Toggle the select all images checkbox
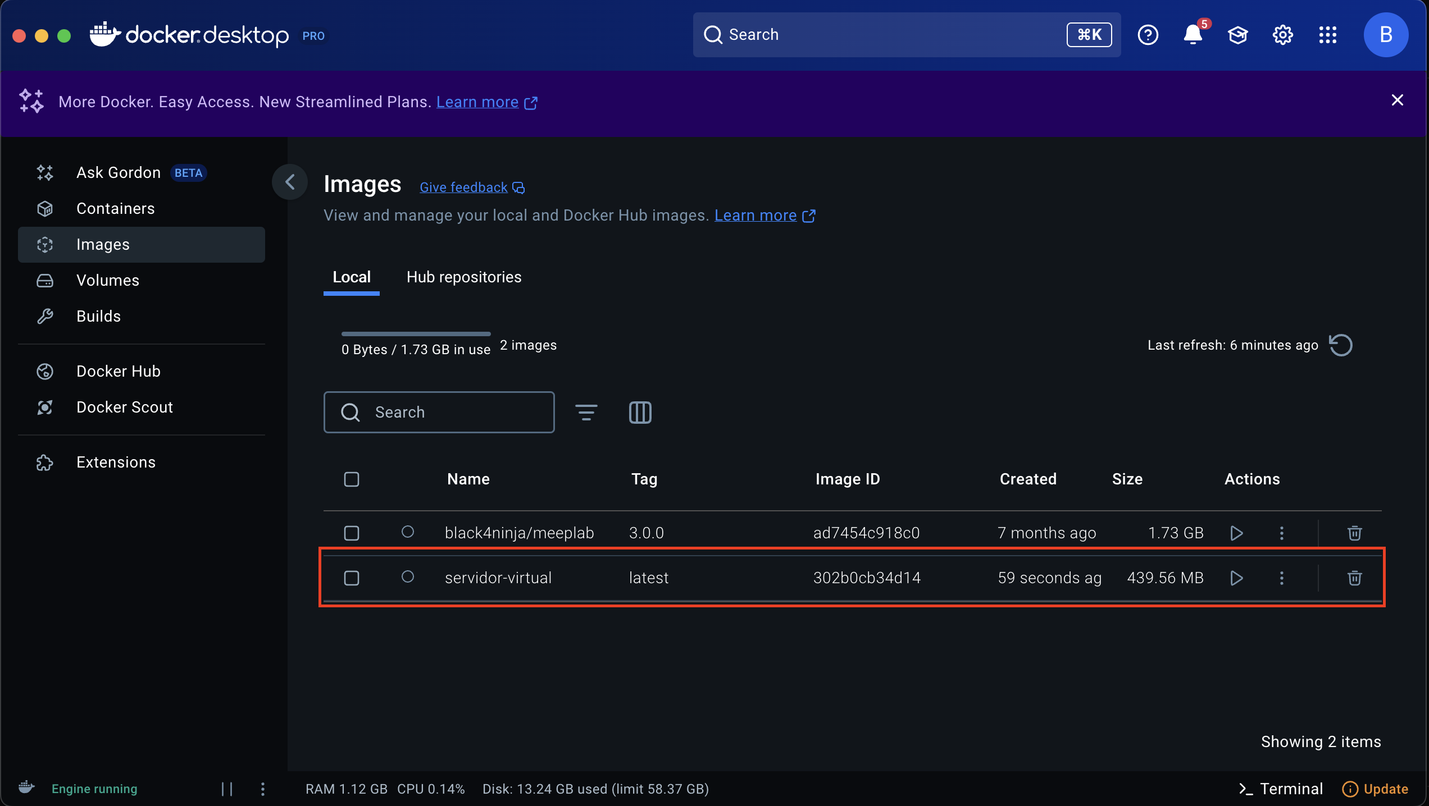 (352, 479)
